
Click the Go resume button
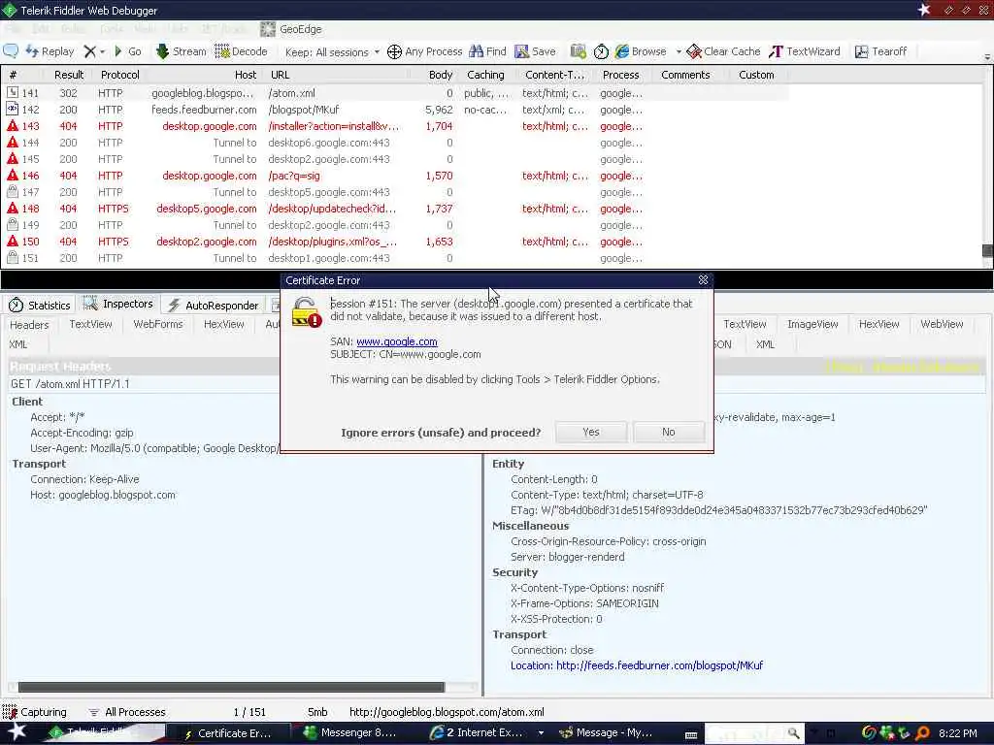point(127,51)
